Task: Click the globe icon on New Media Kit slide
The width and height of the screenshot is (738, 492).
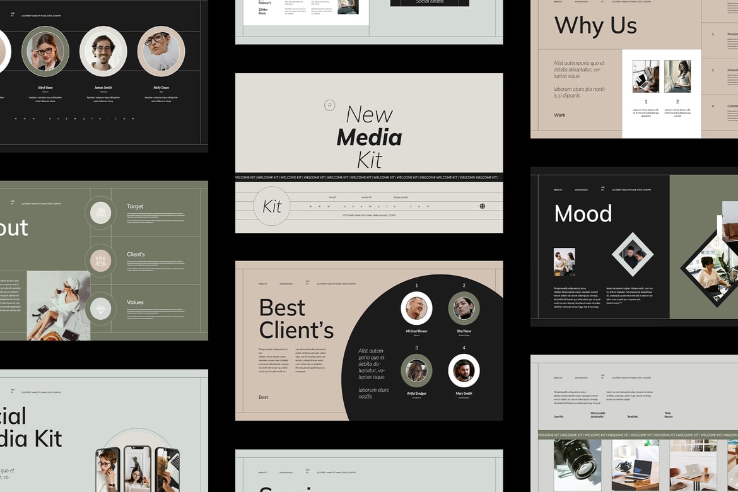Action: click(x=483, y=206)
